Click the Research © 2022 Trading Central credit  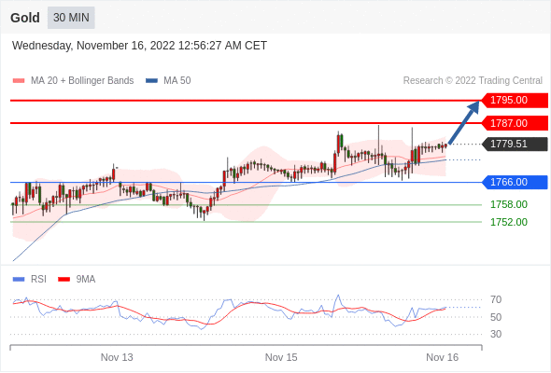tap(473, 81)
